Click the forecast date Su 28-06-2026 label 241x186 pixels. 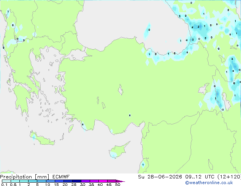(x=160, y=177)
